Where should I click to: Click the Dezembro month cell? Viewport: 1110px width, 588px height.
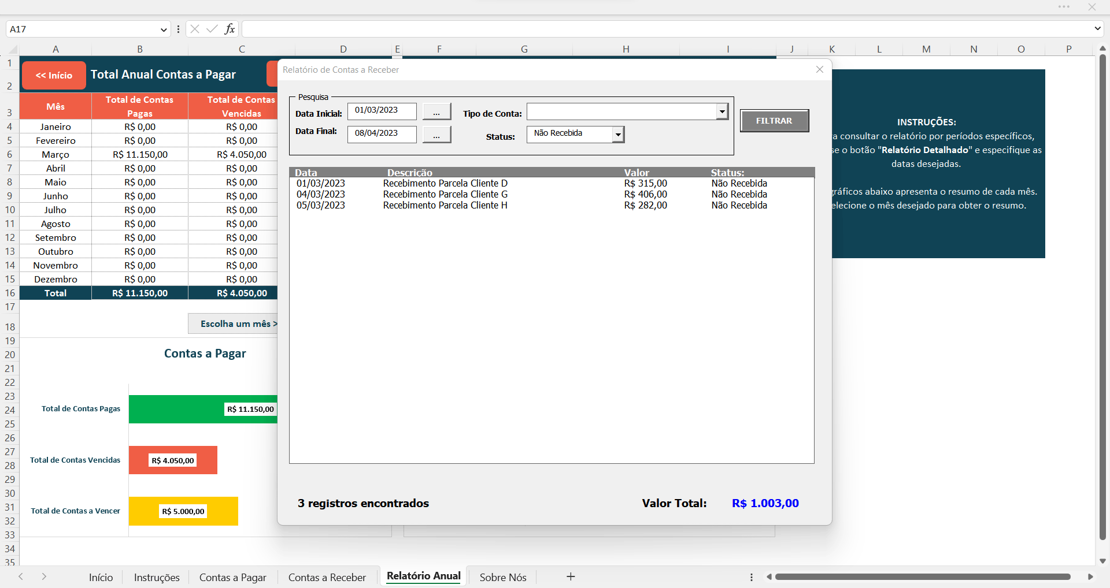(55, 279)
